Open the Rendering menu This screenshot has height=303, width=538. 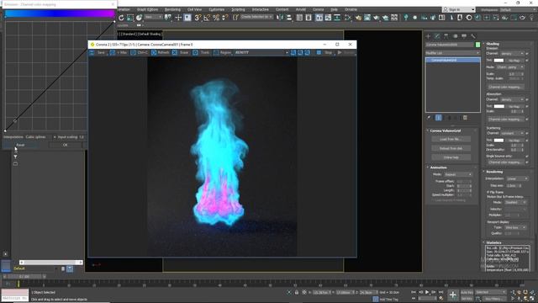pyautogui.click(x=172, y=9)
